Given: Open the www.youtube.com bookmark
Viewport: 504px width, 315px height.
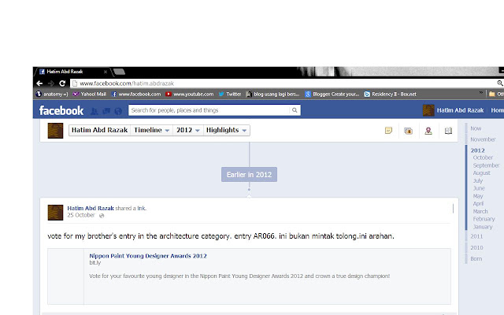Looking at the screenshot, I should [189, 94].
